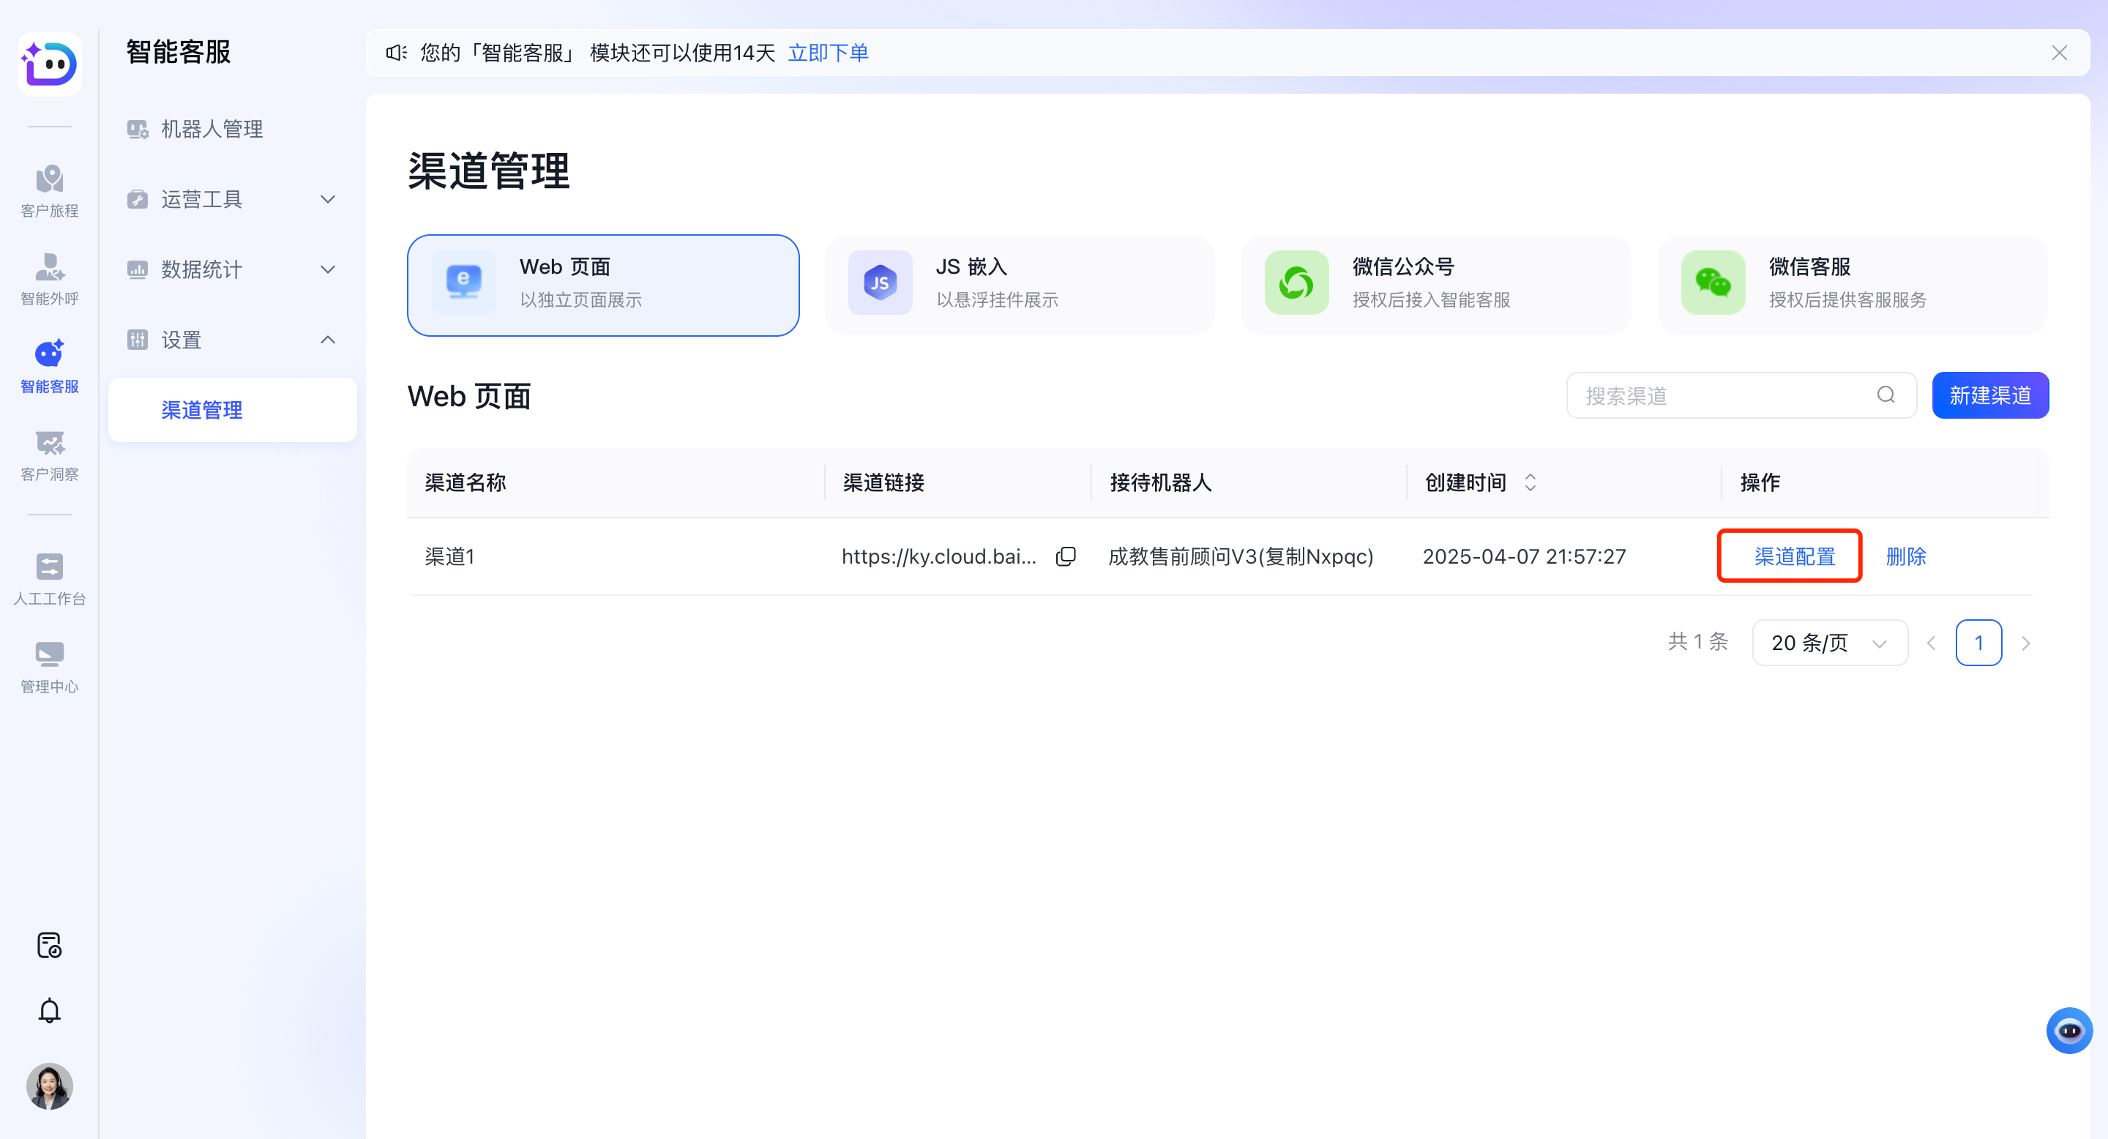The height and width of the screenshot is (1139, 2108).
Task: Select the 微信公众号 channel type
Action: pyautogui.click(x=1435, y=285)
